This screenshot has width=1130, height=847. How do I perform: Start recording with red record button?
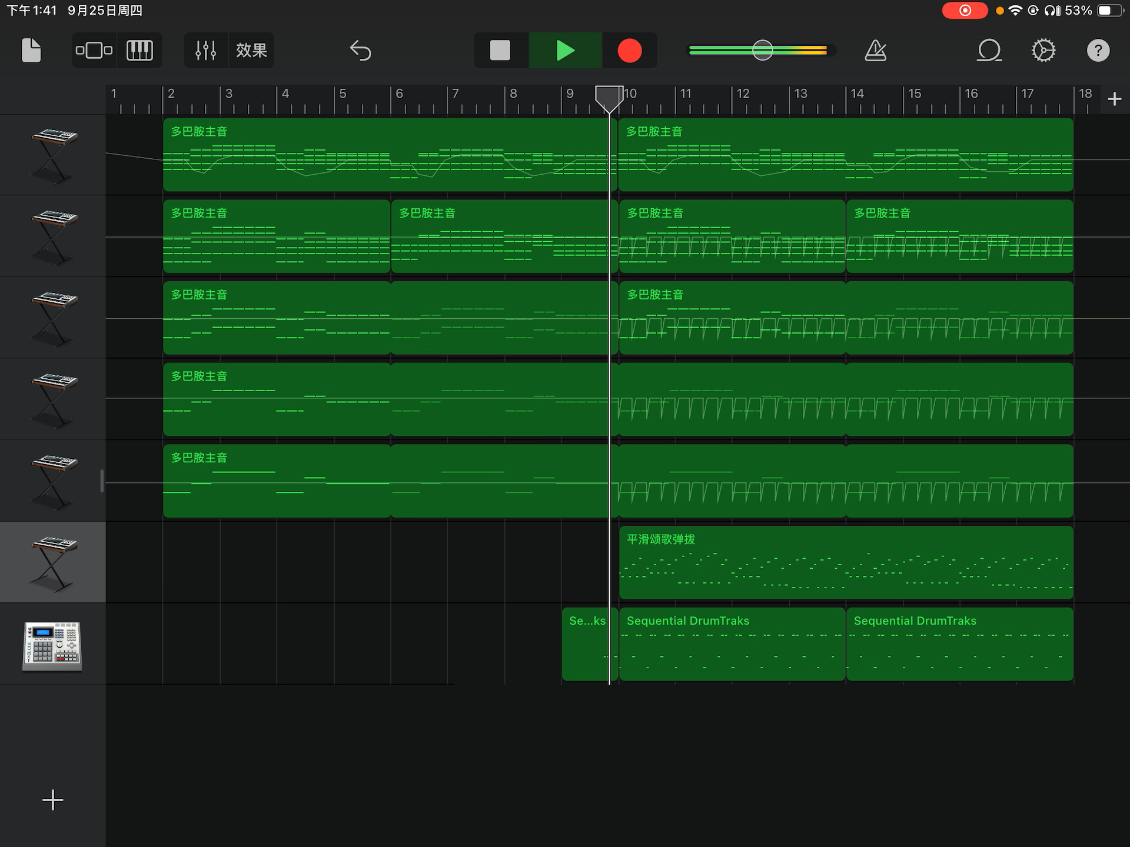[629, 51]
